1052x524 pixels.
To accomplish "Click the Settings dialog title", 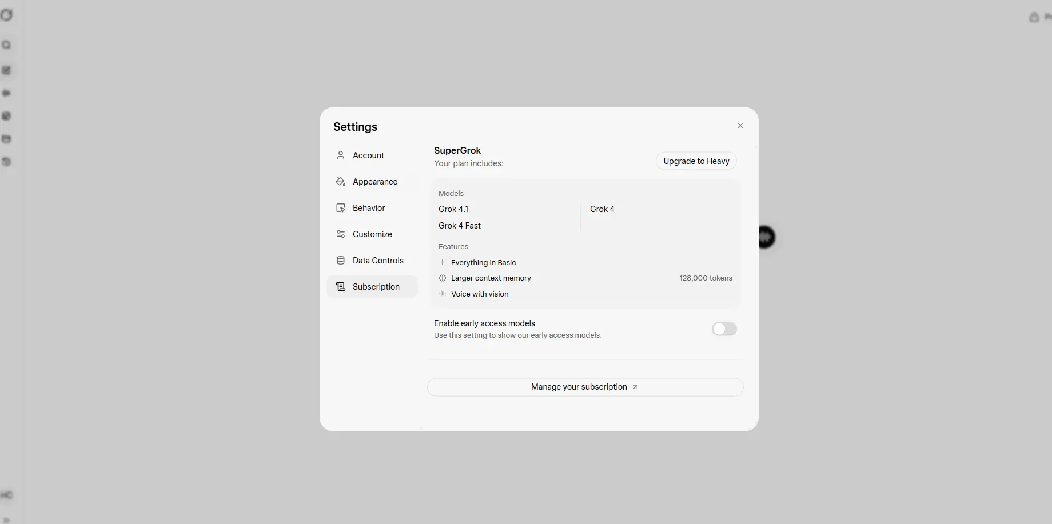I will [356, 127].
